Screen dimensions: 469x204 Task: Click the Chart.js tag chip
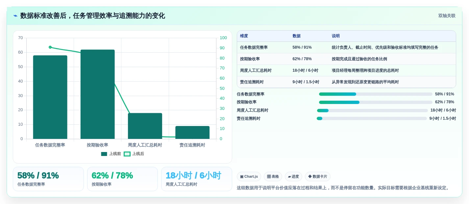point(249,177)
